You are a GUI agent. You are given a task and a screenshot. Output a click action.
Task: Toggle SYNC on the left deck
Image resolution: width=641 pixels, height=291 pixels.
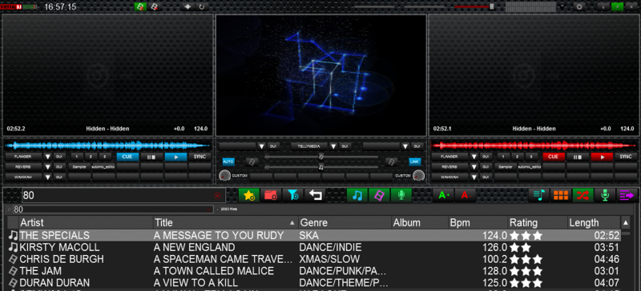click(200, 157)
